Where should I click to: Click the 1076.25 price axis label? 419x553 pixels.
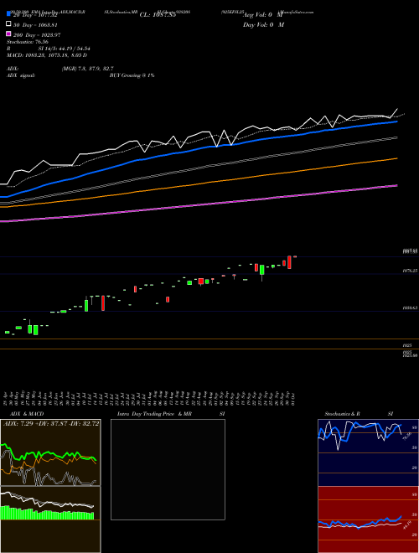[410, 271]
